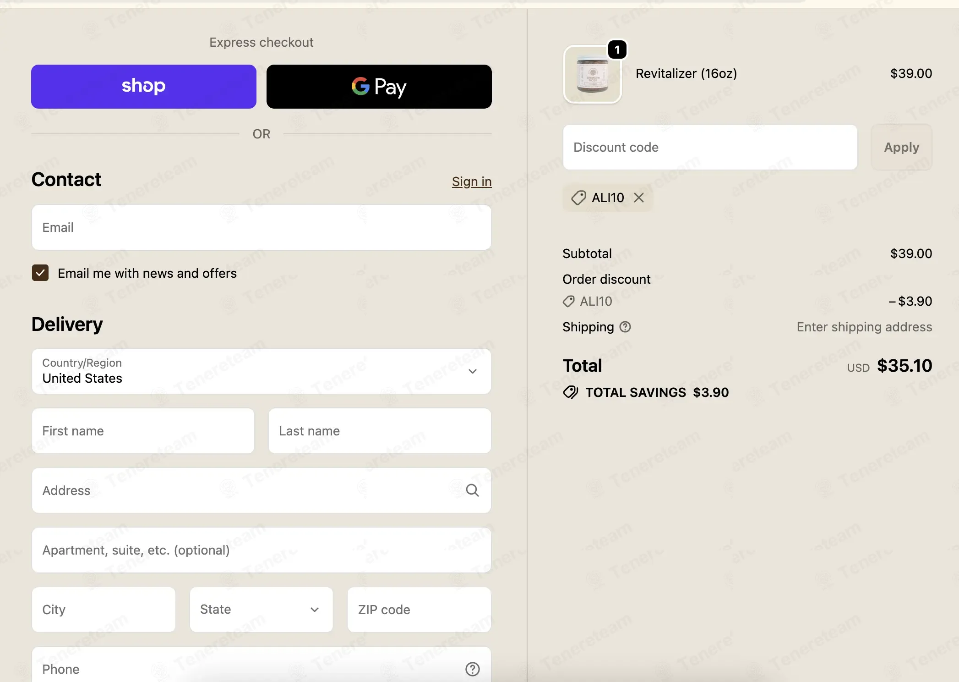Click the address search magnifier icon
Screen dimensions: 959x682
(x=472, y=490)
